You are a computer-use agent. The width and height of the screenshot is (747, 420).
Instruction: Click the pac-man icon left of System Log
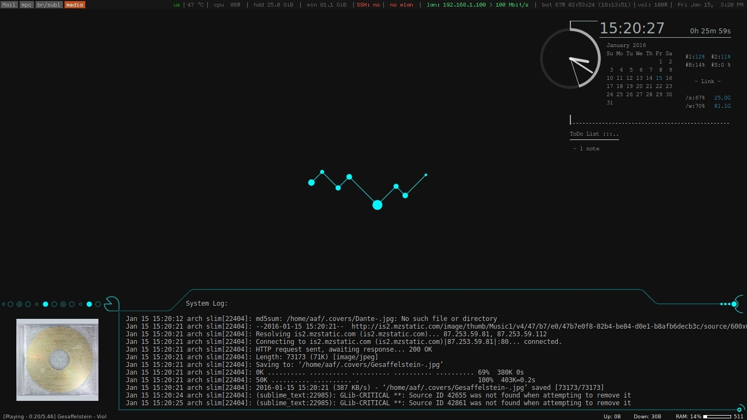112,304
